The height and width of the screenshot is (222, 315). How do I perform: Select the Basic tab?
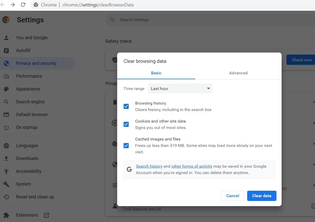(x=156, y=73)
